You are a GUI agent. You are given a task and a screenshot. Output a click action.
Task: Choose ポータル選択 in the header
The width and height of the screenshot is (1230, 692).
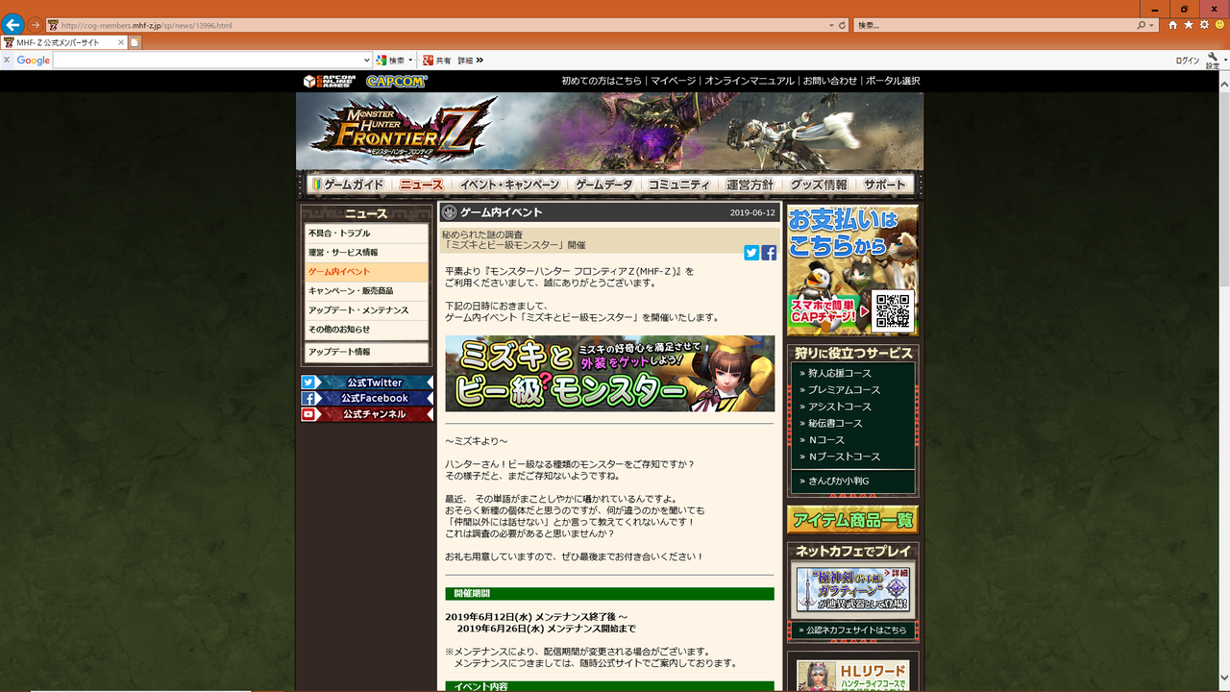pyautogui.click(x=893, y=82)
